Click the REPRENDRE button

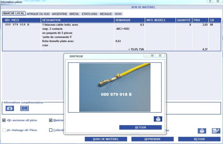coord(152,139)
